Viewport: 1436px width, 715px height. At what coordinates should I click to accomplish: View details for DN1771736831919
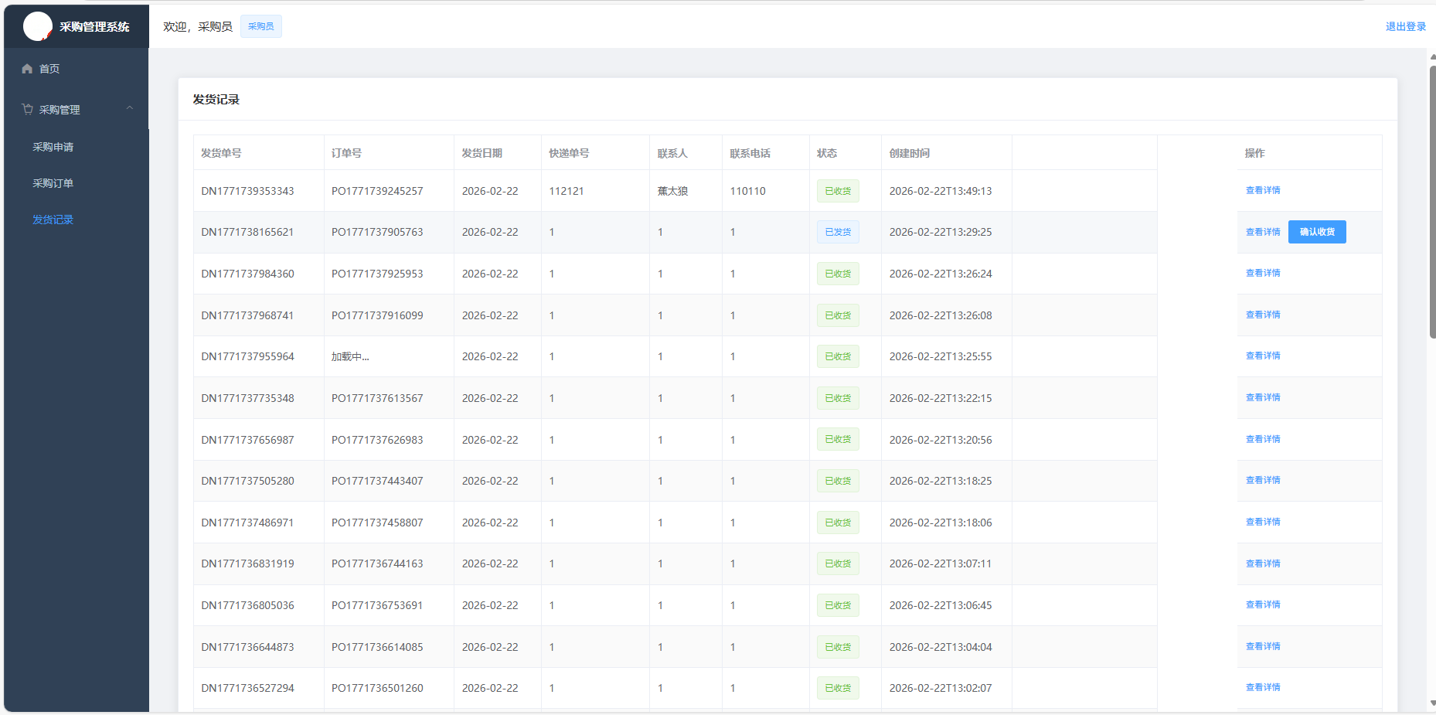tap(1263, 563)
